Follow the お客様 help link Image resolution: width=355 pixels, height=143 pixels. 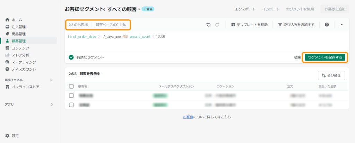click(x=187, y=117)
